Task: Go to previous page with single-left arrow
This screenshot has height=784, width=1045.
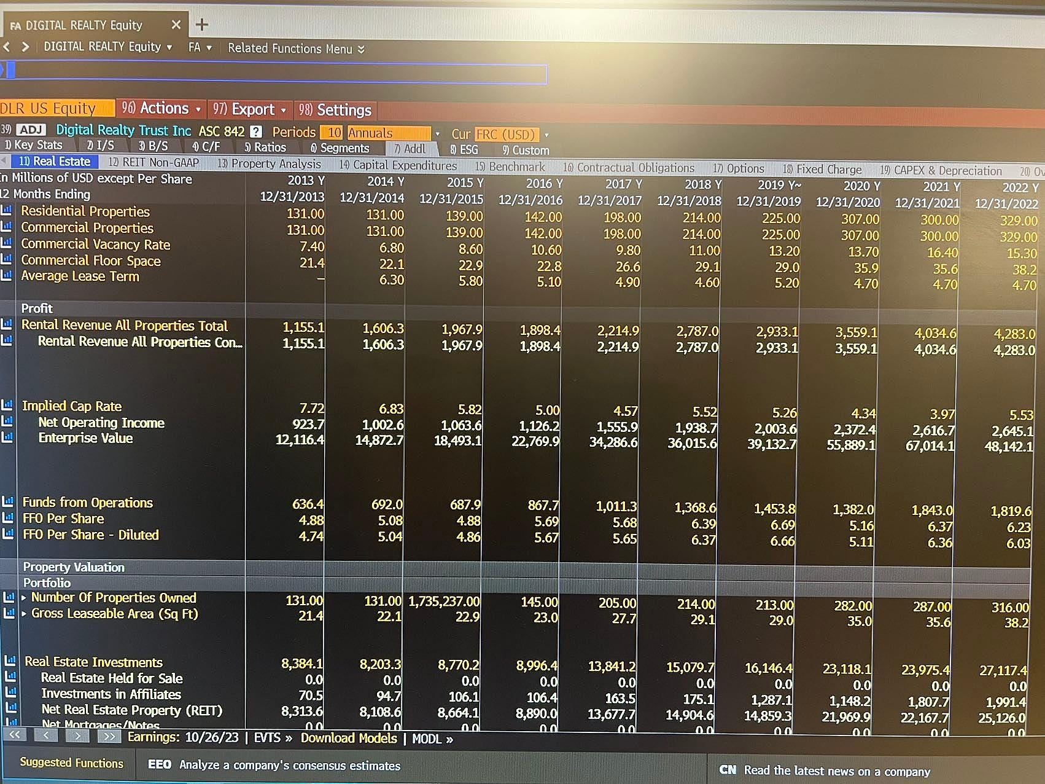Action: click(x=47, y=735)
